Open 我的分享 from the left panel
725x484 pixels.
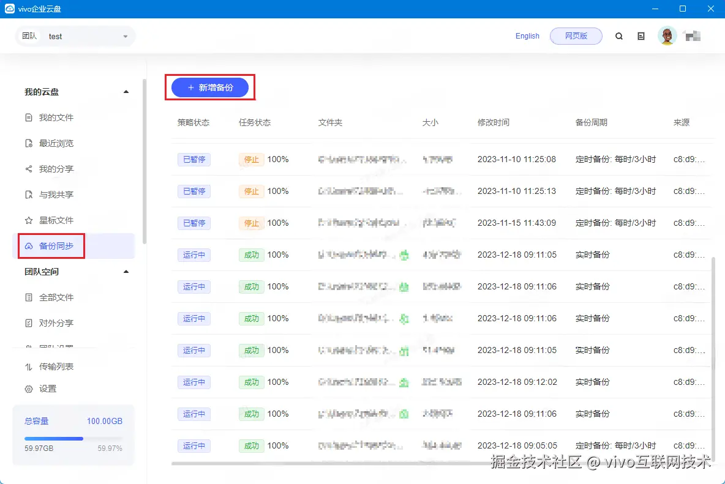pyautogui.click(x=56, y=168)
